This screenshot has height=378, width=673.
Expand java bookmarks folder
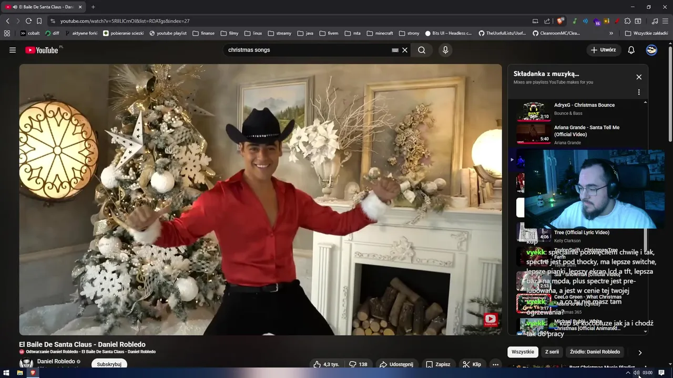pyautogui.click(x=305, y=33)
